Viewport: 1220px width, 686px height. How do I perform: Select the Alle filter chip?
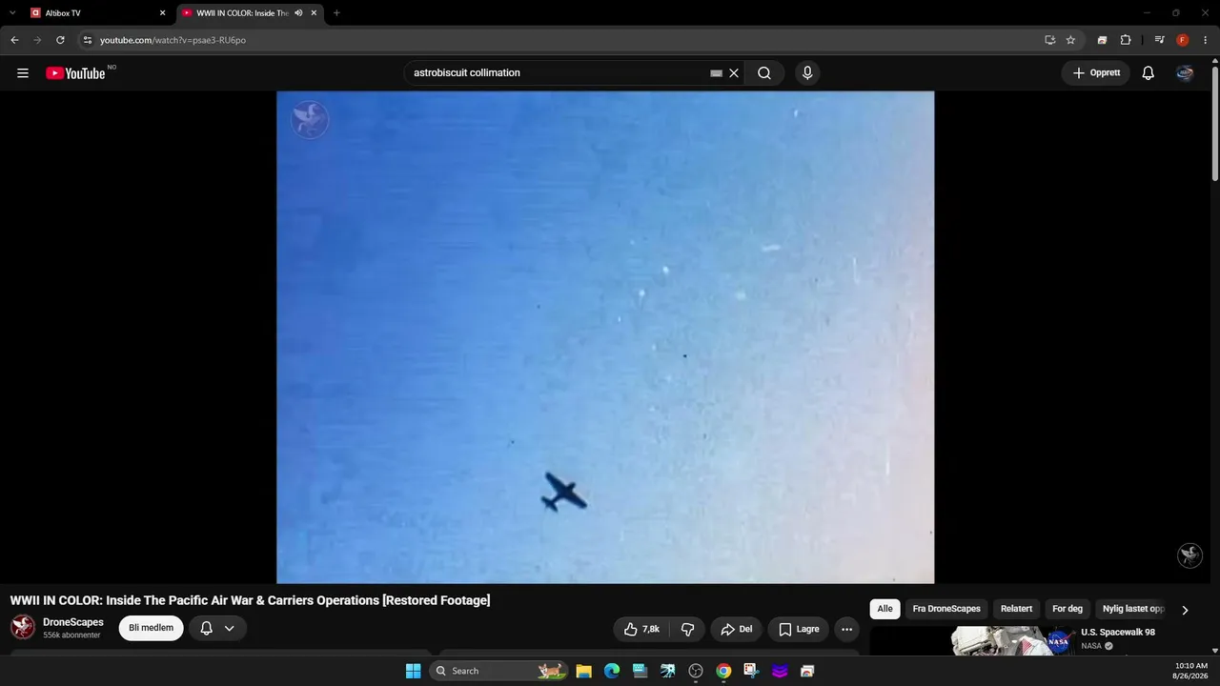click(885, 609)
